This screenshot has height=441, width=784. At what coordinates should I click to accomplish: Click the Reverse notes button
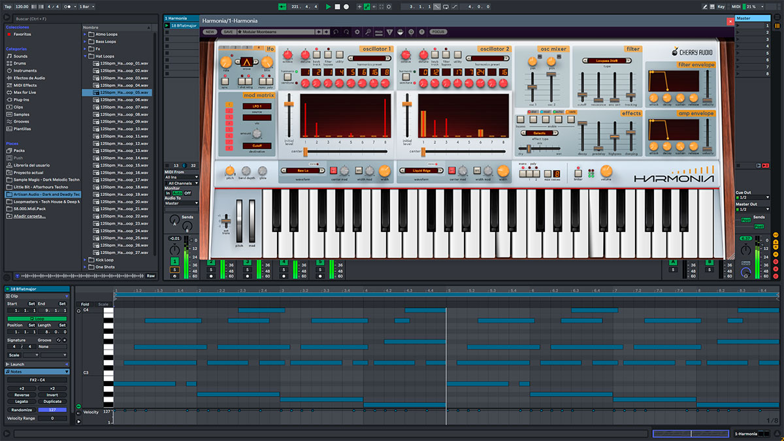click(22, 395)
